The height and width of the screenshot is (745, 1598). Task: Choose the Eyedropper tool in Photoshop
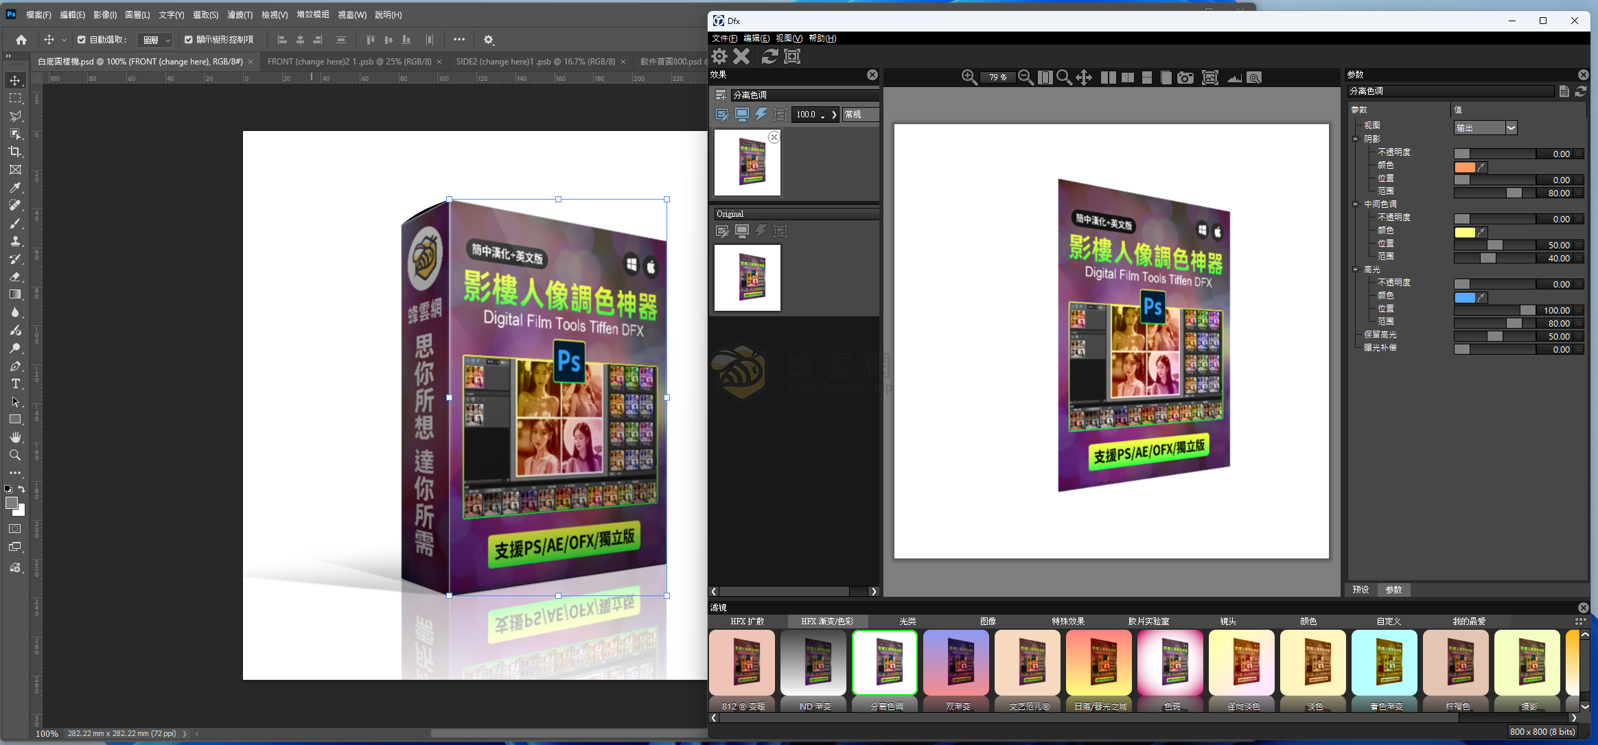tap(15, 187)
